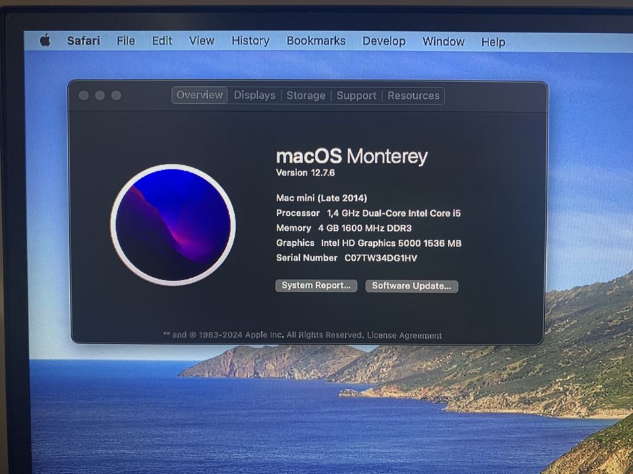Image resolution: width=633 pixels, height=474 pixels.
Task: Switch to the Displays tab
Action: coord(254,95)
